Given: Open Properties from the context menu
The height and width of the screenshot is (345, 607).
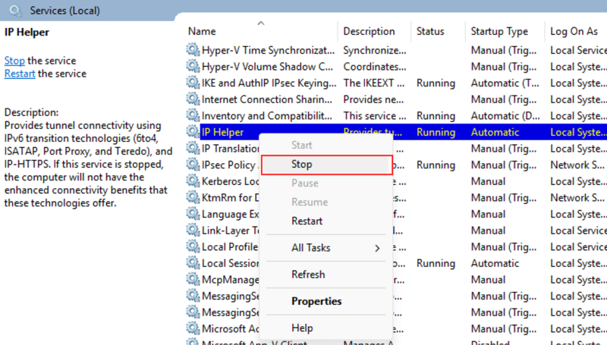Looking at the screenshot, I should pos(326,301).
